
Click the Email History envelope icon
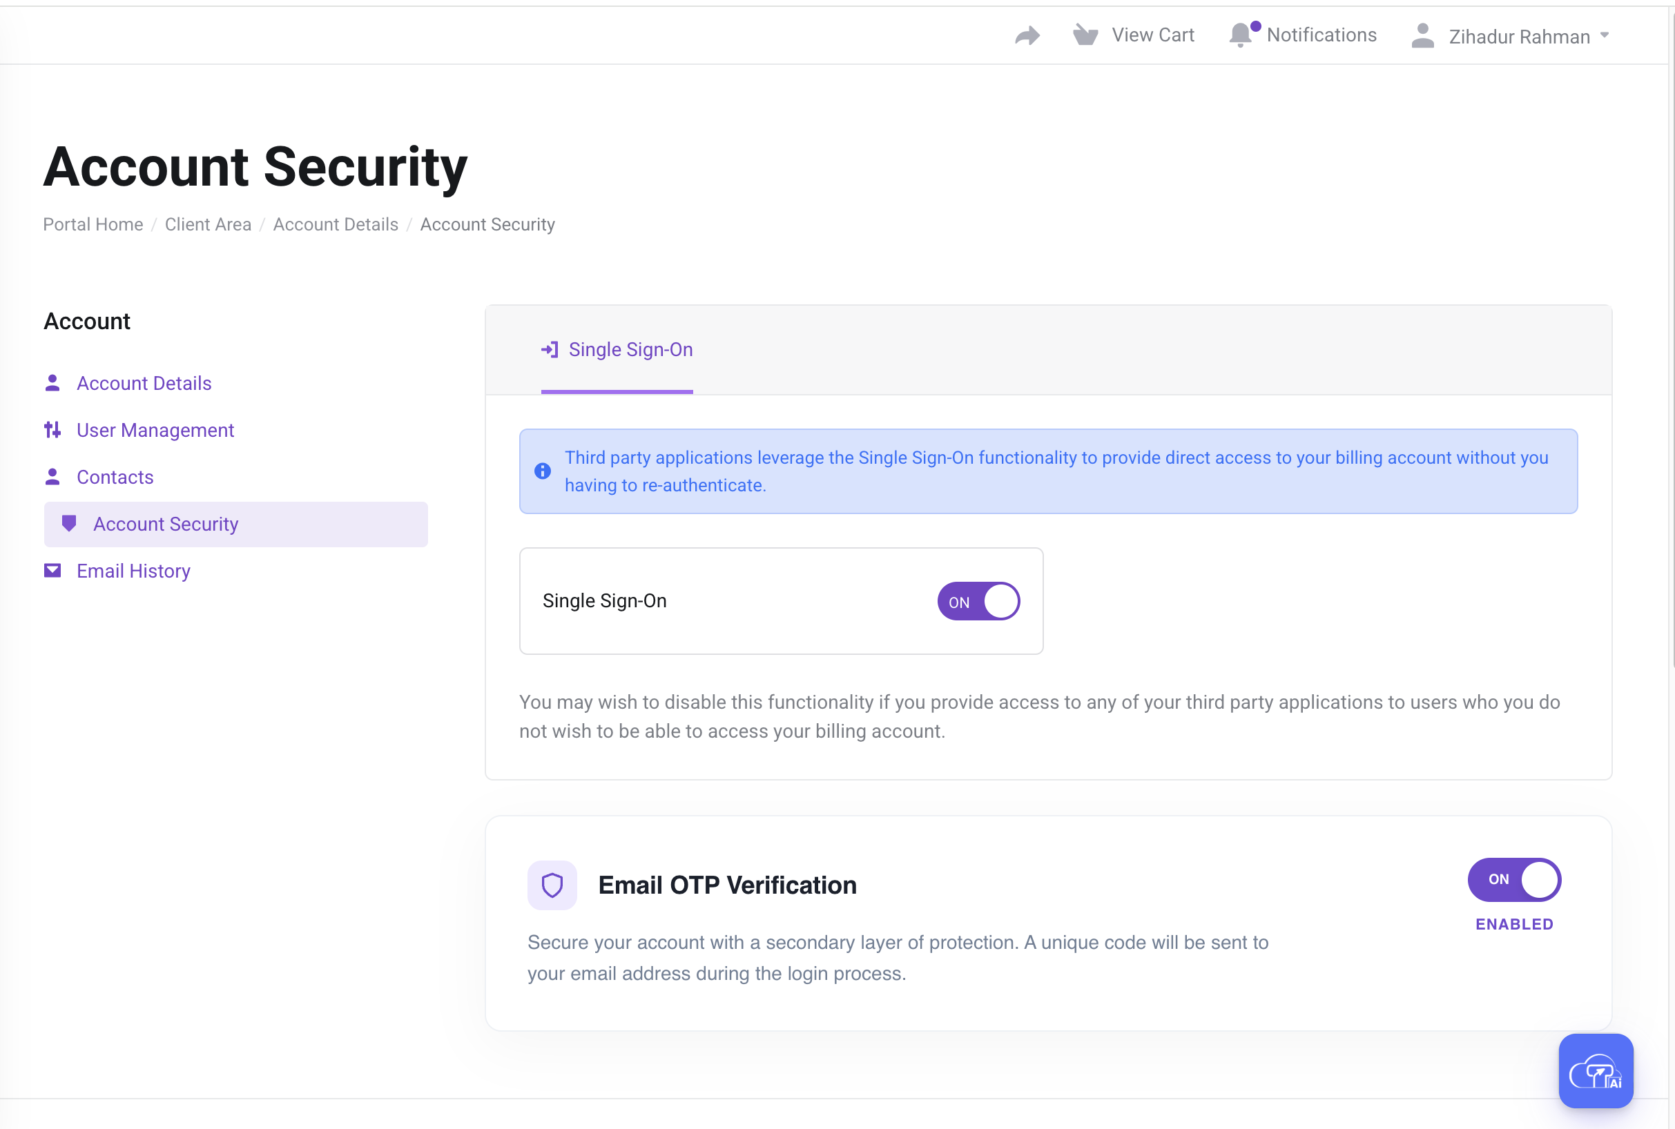52,570
